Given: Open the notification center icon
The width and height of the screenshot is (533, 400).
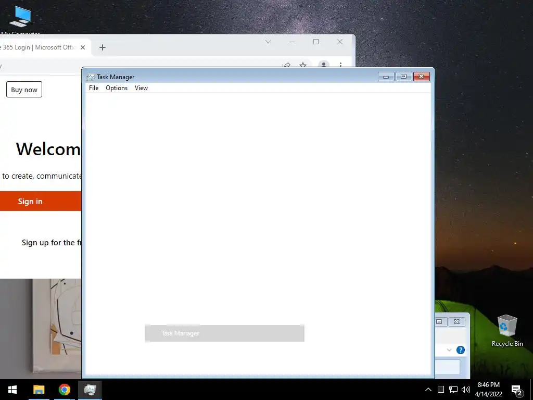Looking at the screenshot, I should point(517,390).
